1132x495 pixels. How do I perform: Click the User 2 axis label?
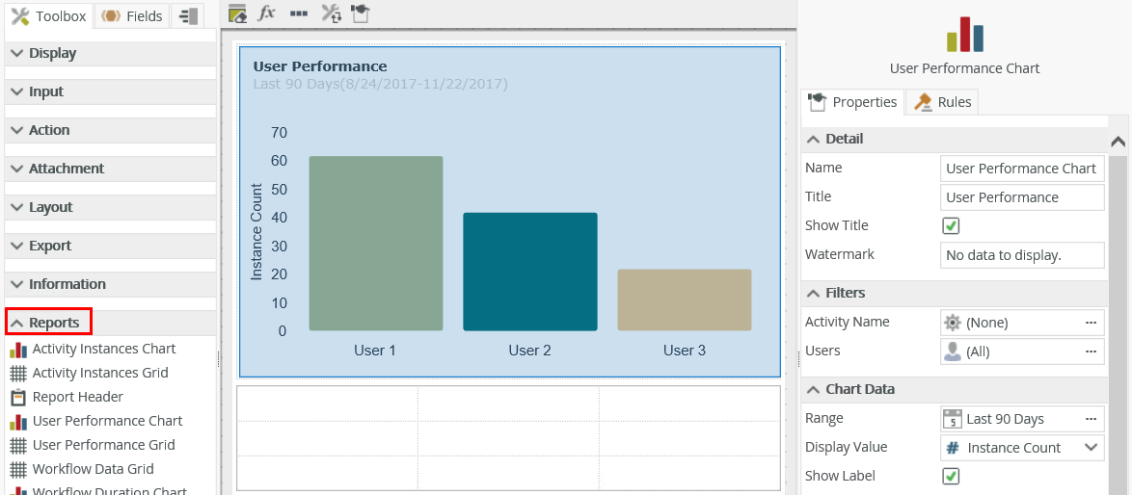[530, 351]
